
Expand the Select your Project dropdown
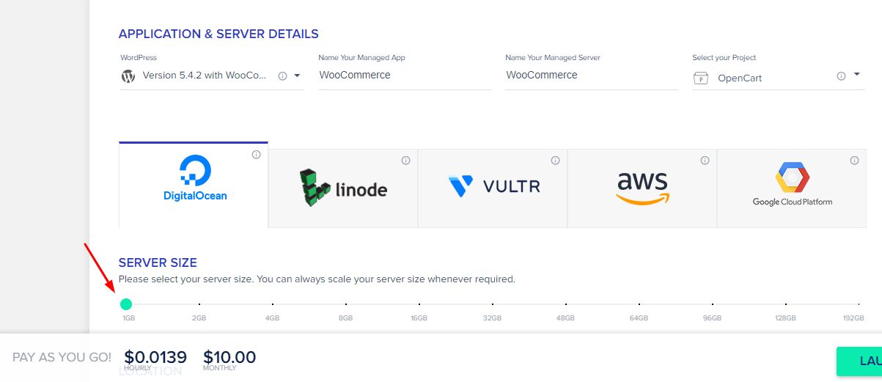856,75
